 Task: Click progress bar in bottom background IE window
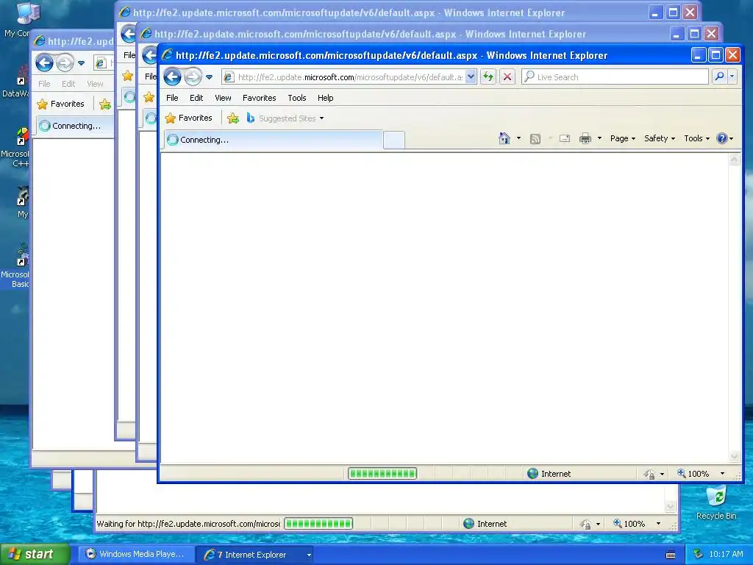coord(318,524)
